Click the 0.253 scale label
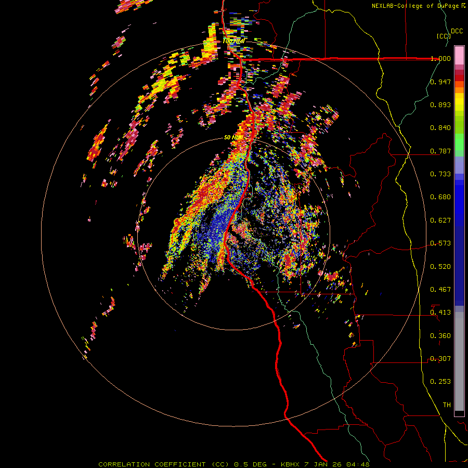This screenshot has width=468, height=468. click(440, 382)
